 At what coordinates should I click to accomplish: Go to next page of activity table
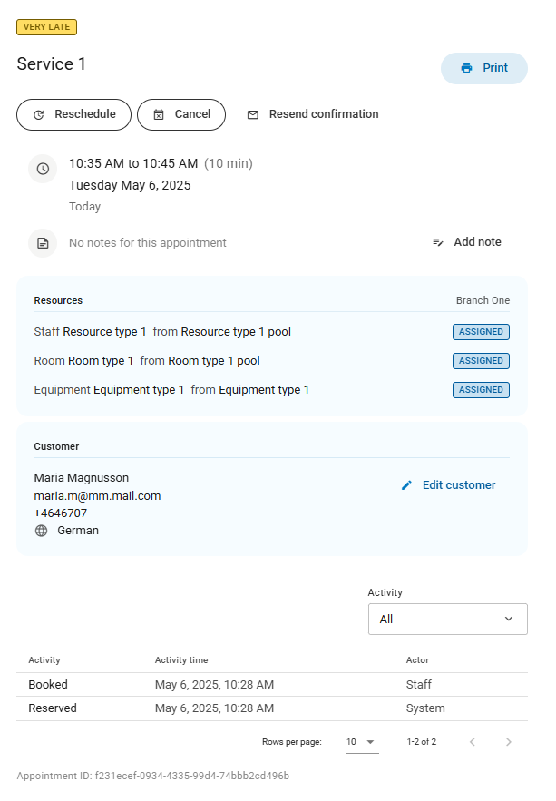point(509,742)
